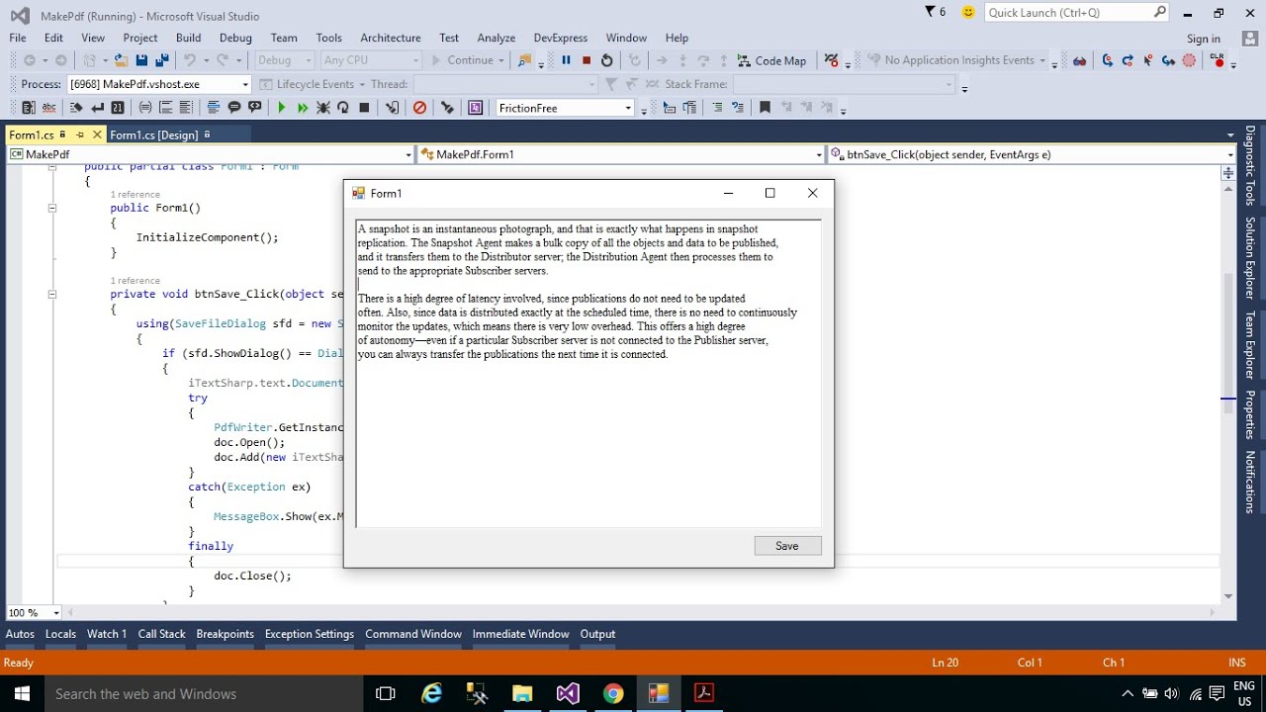This screenshot has height=712, width=1266.
Task: Click the Save All icon
Action: click(x=162, y=60)
